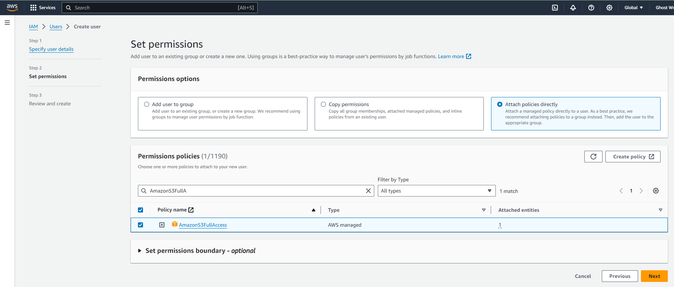This screenshot has width=674, height=287.
Task: Return to Specify user details step
Action: coord(51,49)
